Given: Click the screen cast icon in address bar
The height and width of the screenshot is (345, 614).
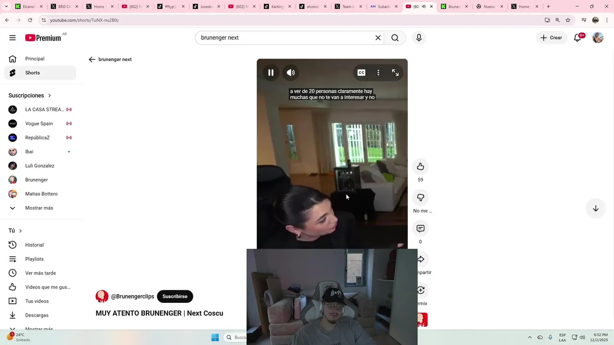Looking at the screenshot, I should [x=547, y=20].
